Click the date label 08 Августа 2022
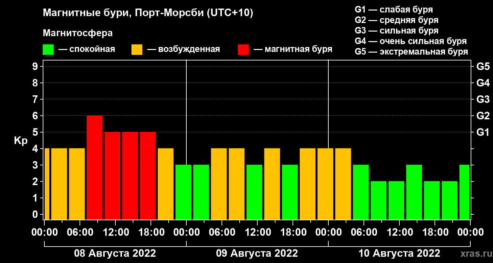This screenshot has height=263, width=493. click(x=115, y=253)
